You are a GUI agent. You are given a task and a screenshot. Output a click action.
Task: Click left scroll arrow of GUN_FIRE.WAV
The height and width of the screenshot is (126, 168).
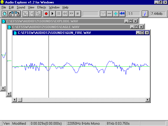15,100
